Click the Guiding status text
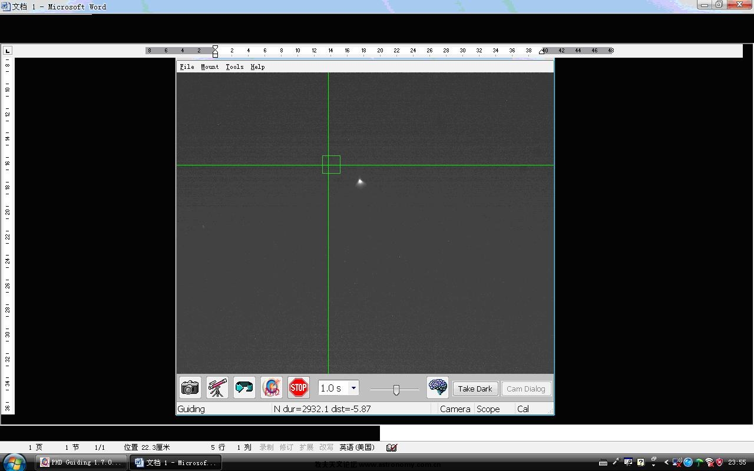The height and width of the screenshot is (471, 754). 191,409
